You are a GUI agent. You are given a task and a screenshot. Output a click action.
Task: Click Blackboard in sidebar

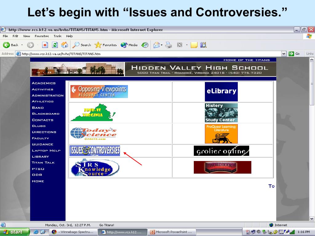pos(46,114)
